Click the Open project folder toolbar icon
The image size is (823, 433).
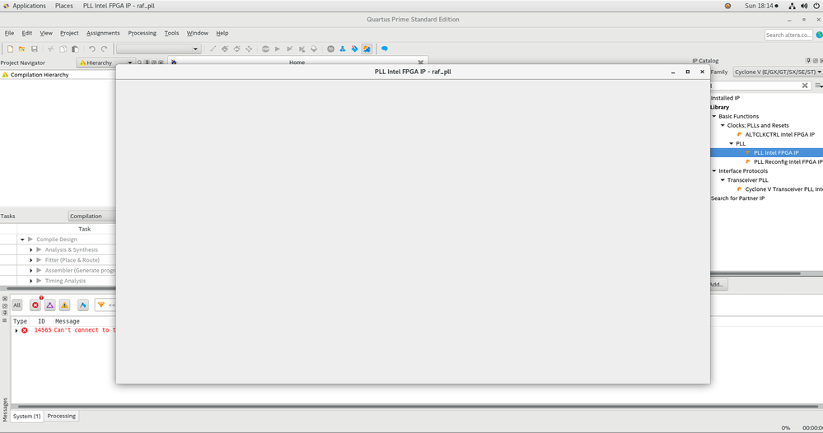(x=22, y=49)
